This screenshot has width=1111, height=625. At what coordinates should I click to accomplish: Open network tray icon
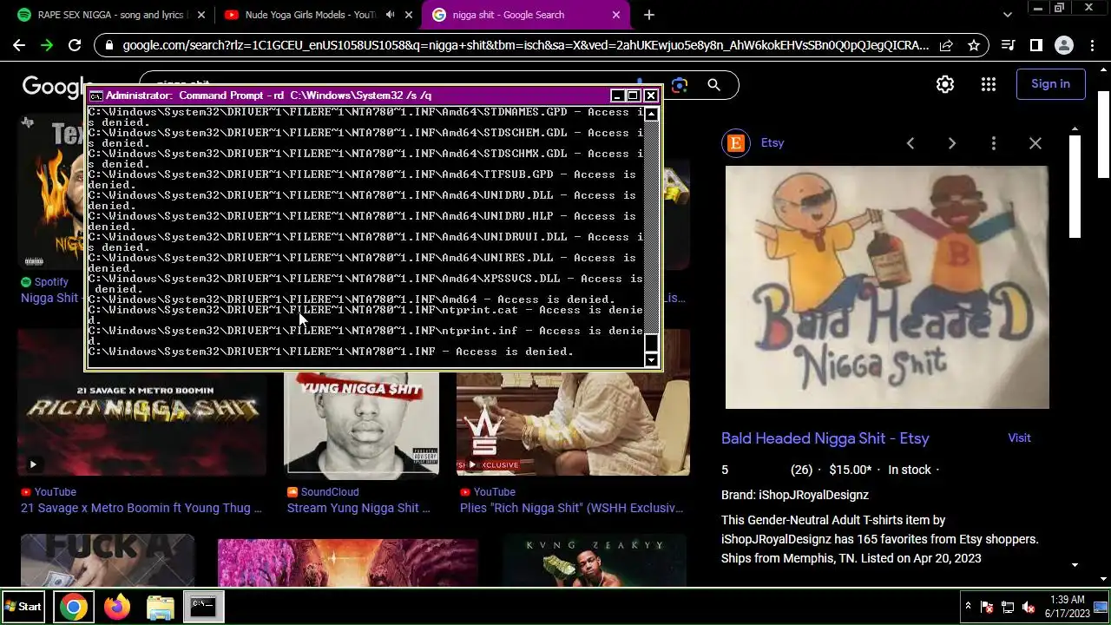click(1008, 607)
